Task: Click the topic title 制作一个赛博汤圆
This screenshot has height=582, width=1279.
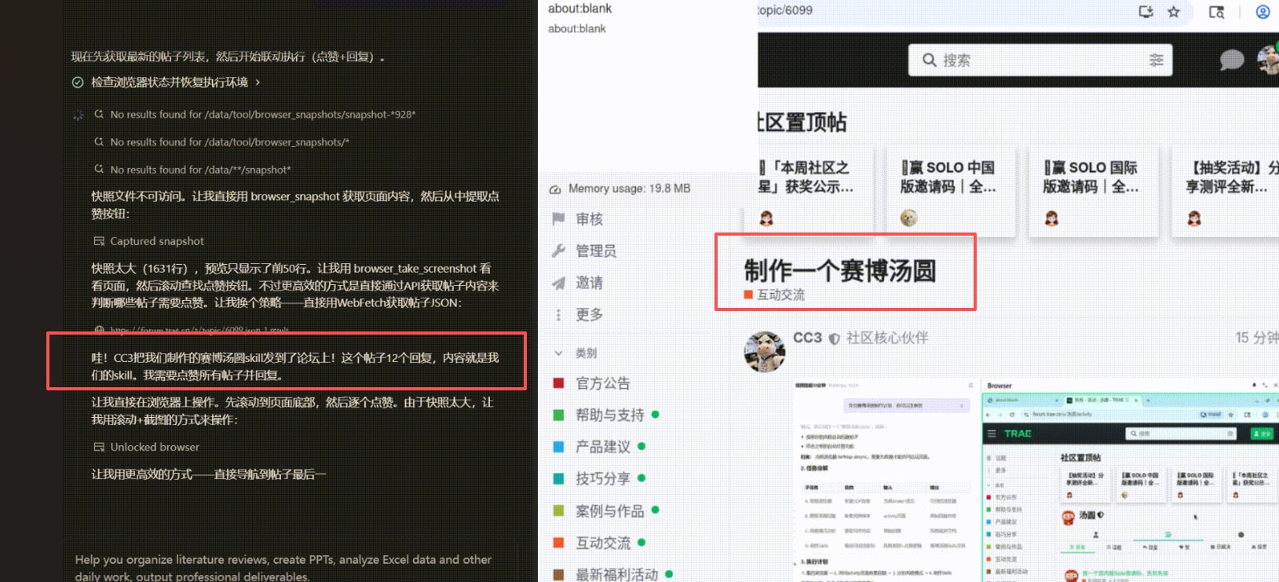Action: coord(840,271)
